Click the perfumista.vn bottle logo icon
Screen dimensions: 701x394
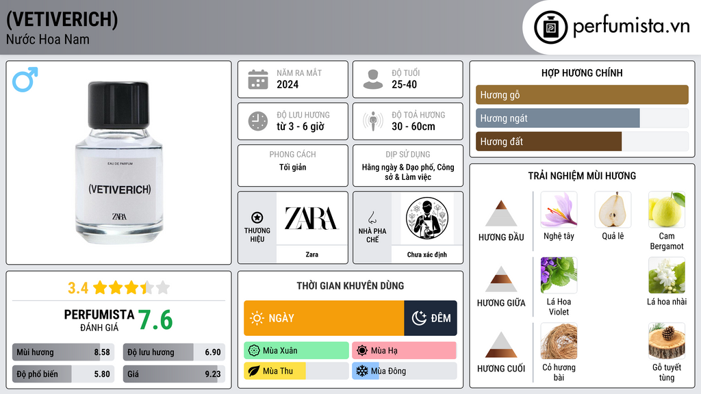[x=550, y=27]
